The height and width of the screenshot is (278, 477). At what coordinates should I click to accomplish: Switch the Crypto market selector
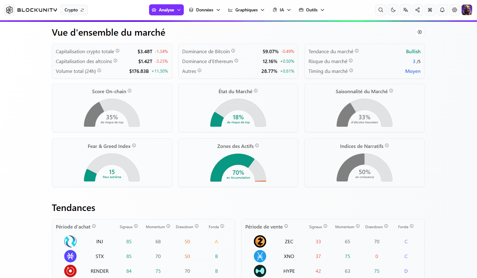pos(74,10)
